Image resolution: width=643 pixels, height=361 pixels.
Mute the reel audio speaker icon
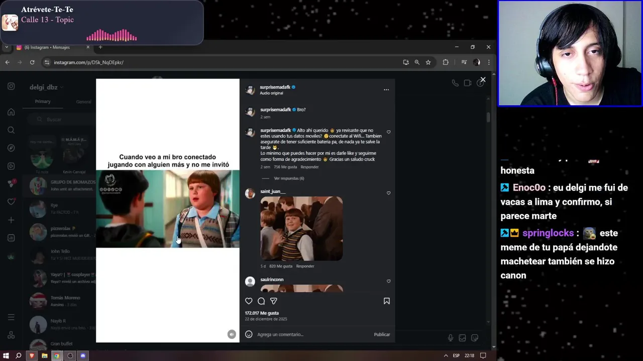click(232, 334)
